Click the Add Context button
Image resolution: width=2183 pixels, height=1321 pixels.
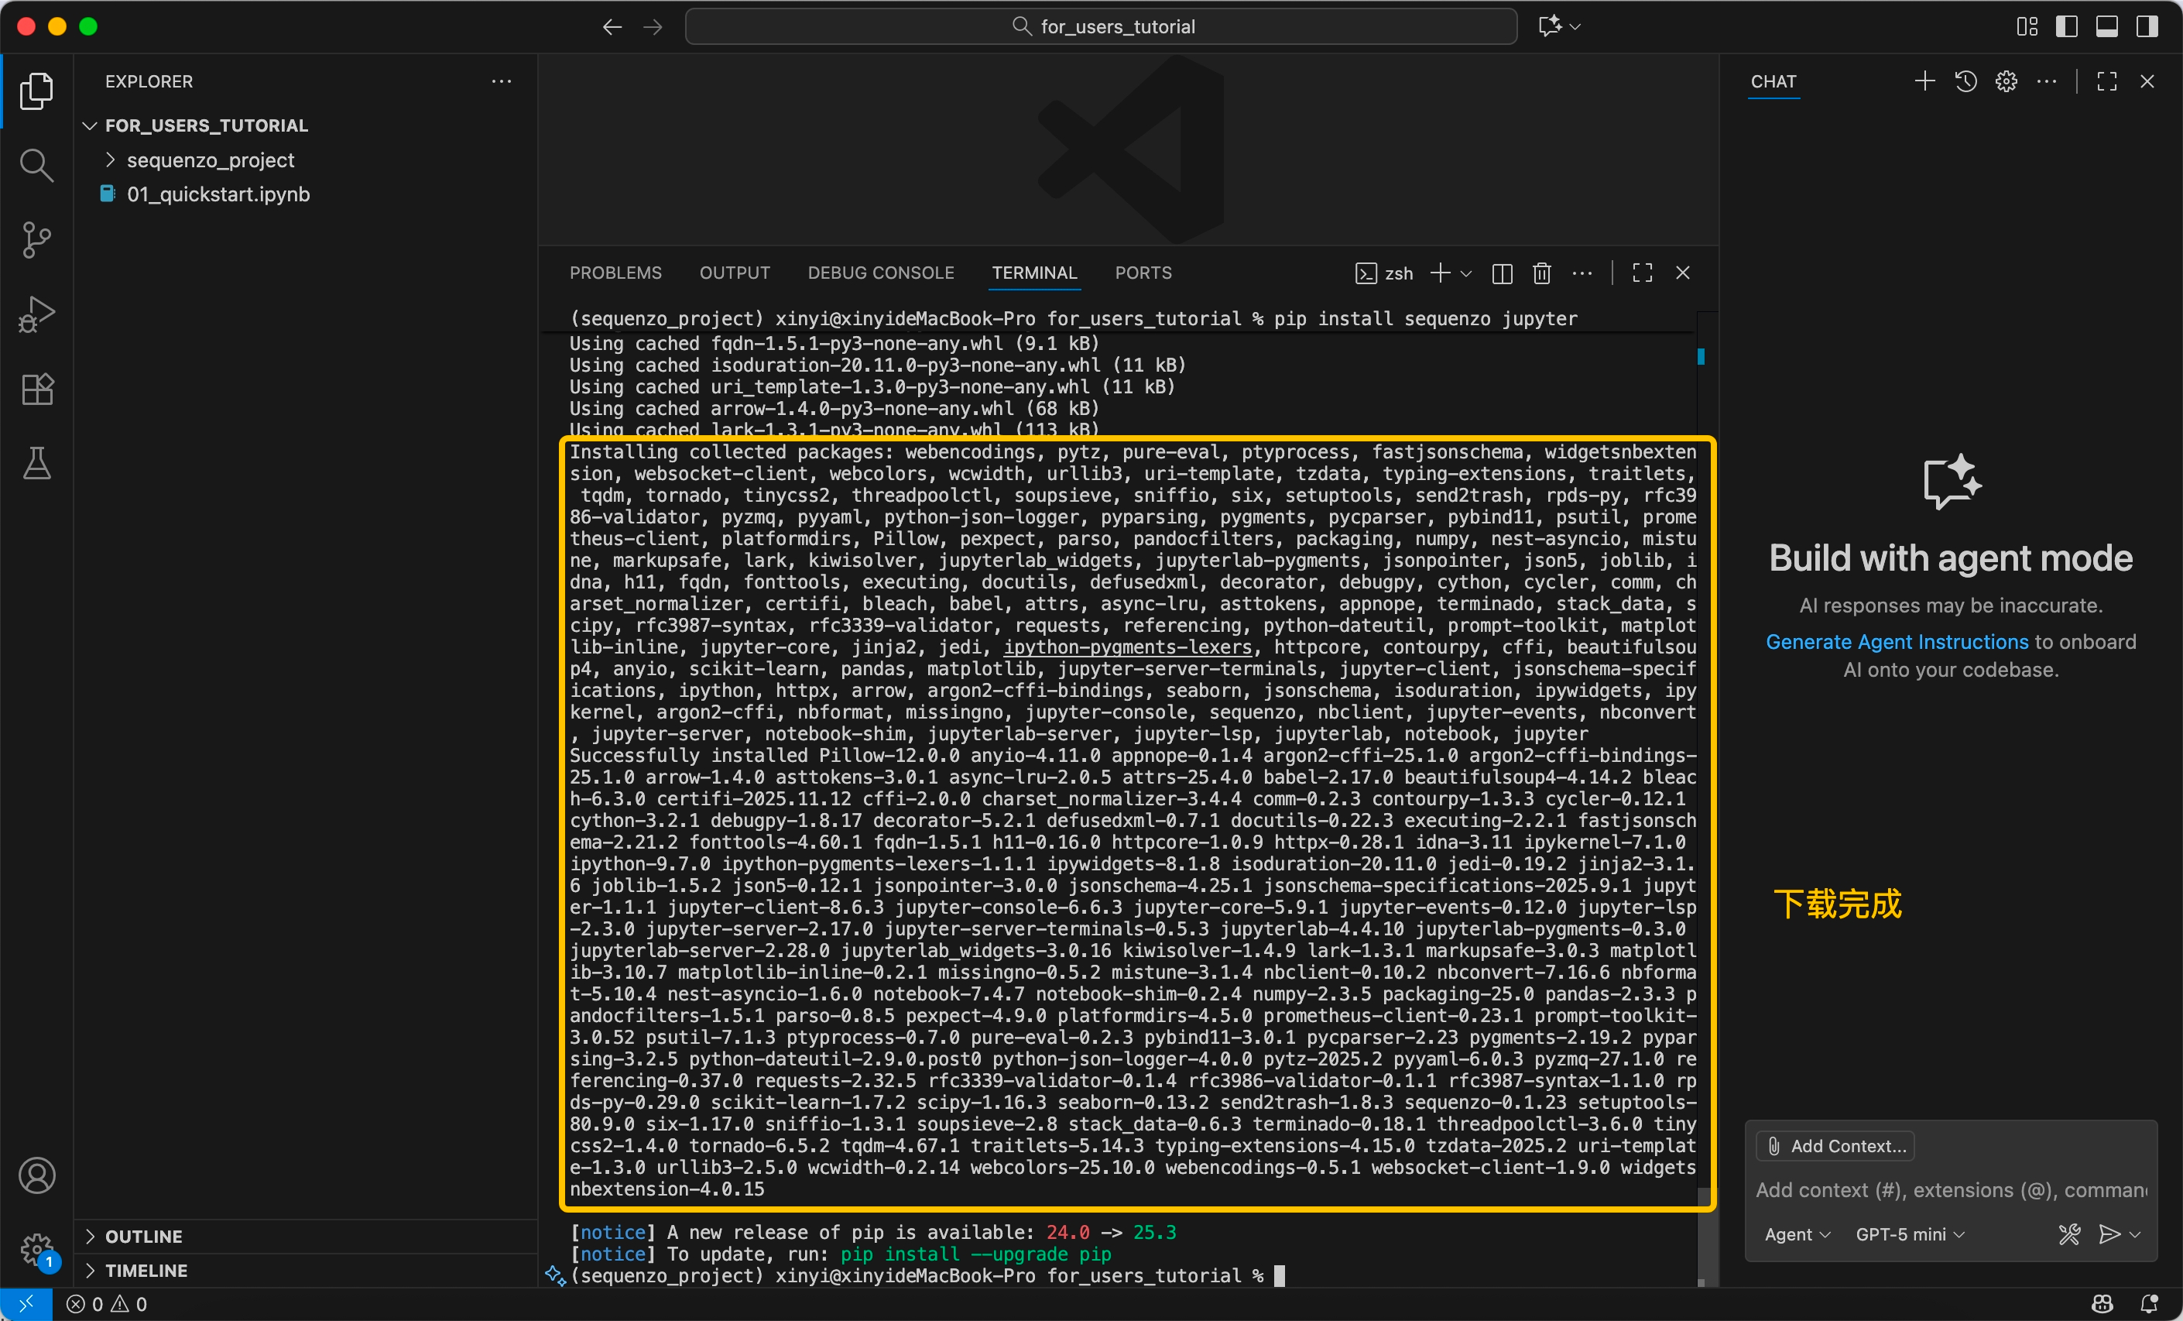coord(1835,1145)
